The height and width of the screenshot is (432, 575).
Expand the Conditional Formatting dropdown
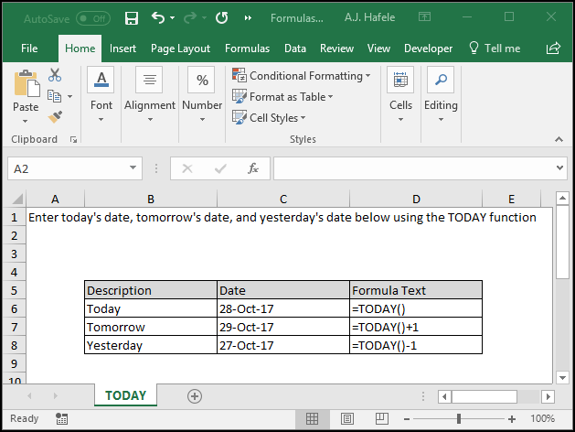(302, 76)
